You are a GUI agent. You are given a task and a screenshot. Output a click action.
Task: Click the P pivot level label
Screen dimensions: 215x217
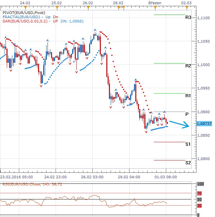click(x=187, y=114)
